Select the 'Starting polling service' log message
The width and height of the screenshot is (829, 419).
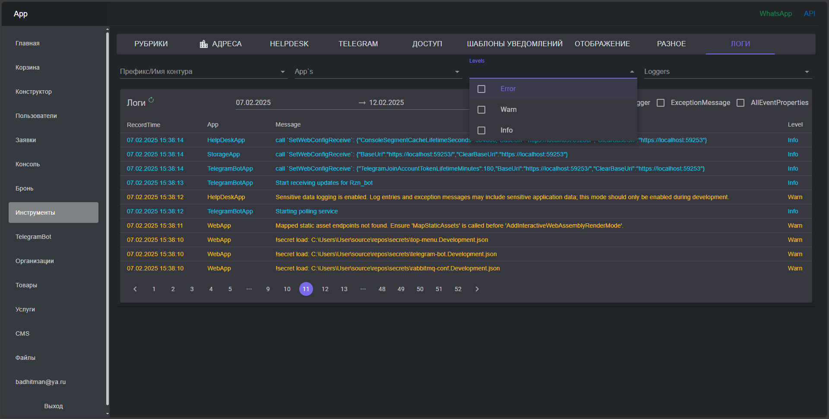(307, 211)
